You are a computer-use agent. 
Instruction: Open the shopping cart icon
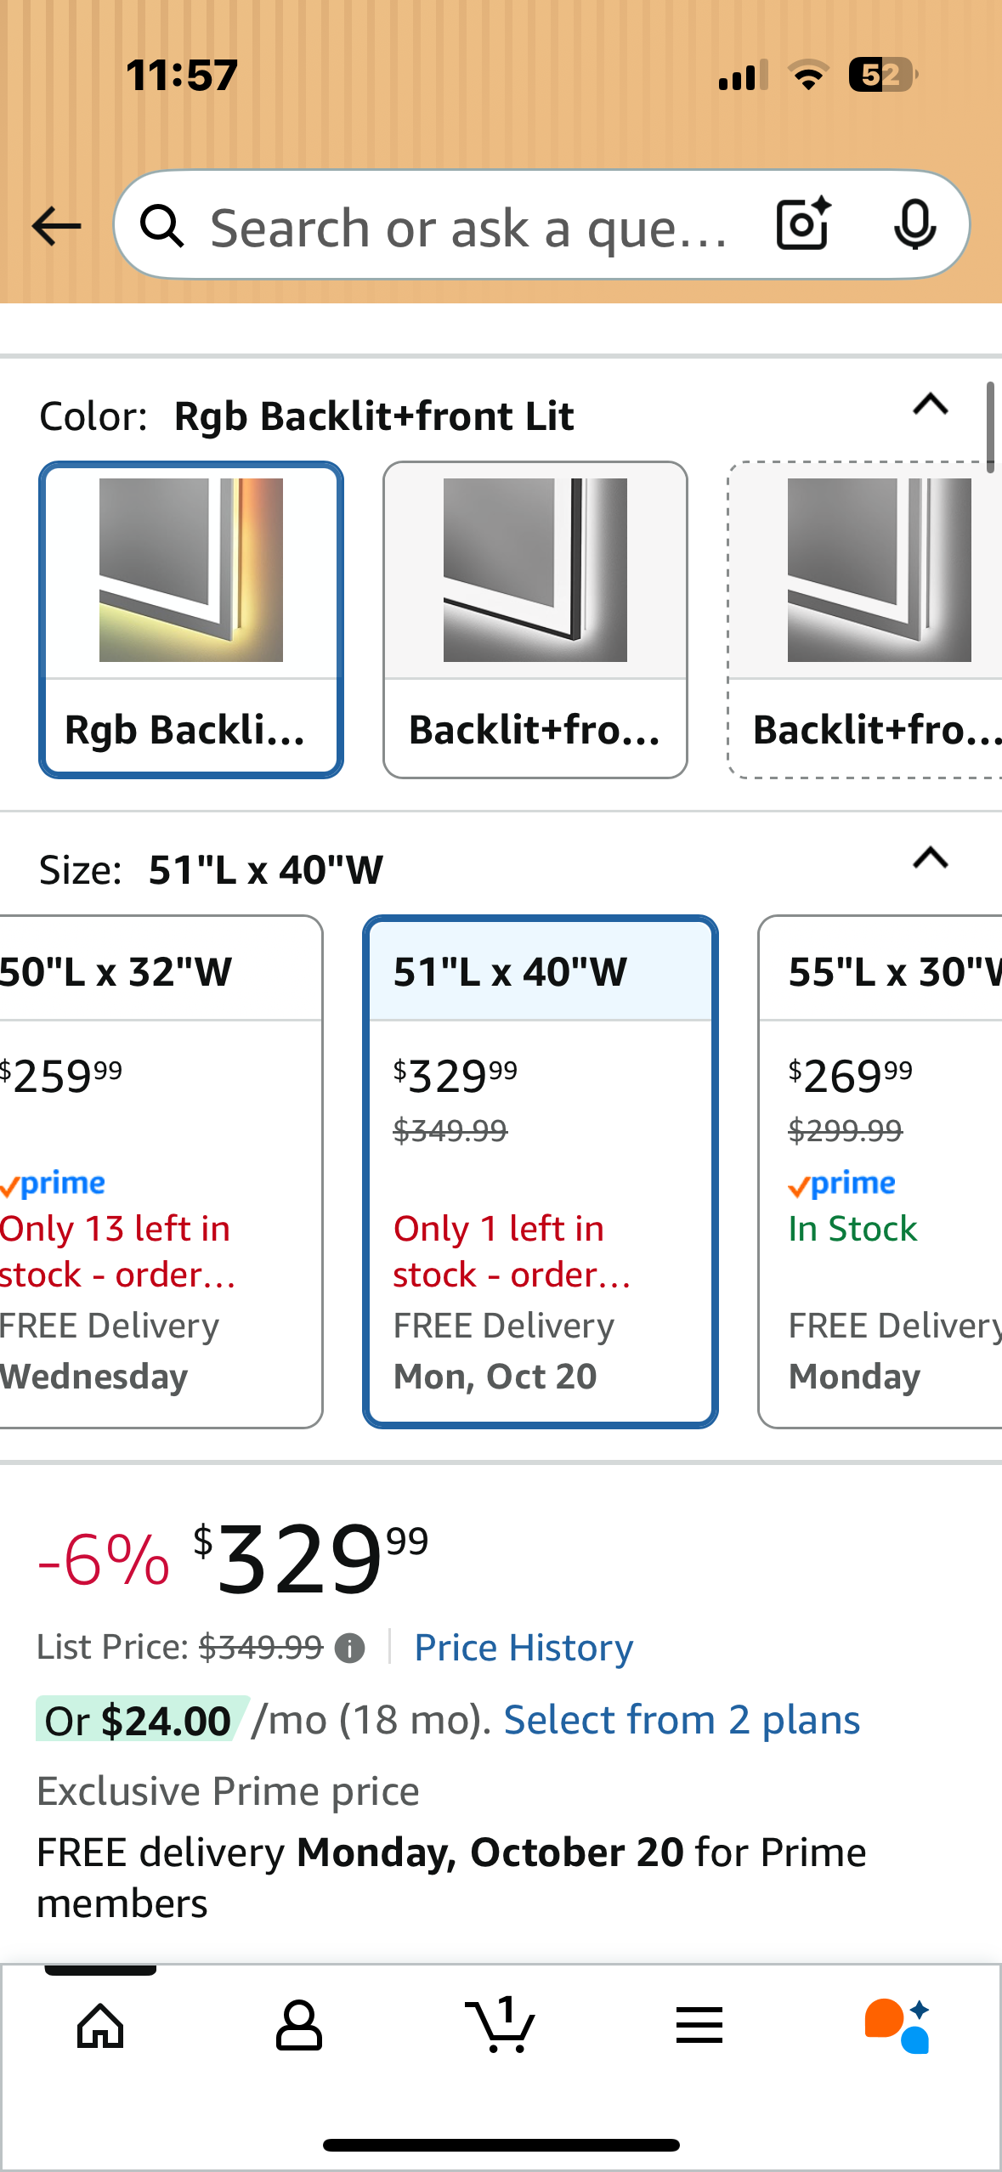(x=500, y=2026)
